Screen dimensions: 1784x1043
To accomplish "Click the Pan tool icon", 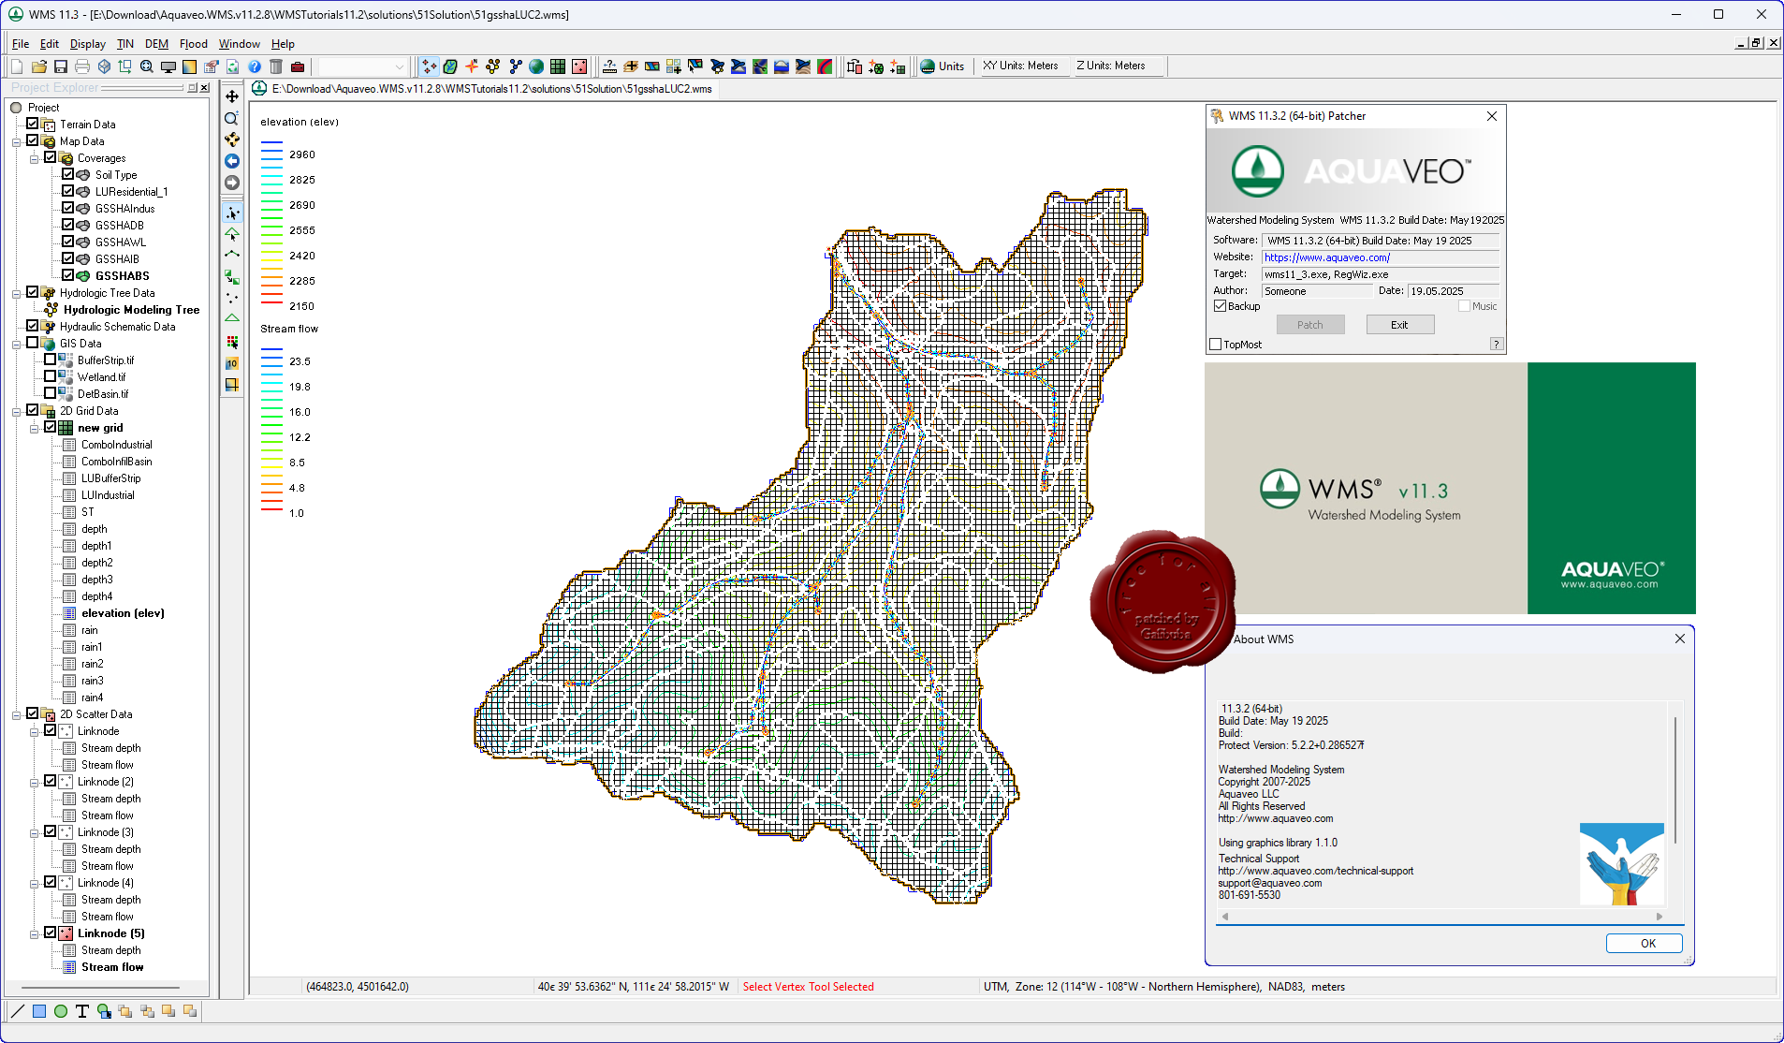I will pos(232,96).
